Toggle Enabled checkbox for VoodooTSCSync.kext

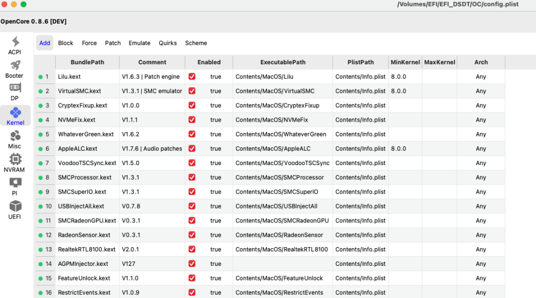coord(192,163)
